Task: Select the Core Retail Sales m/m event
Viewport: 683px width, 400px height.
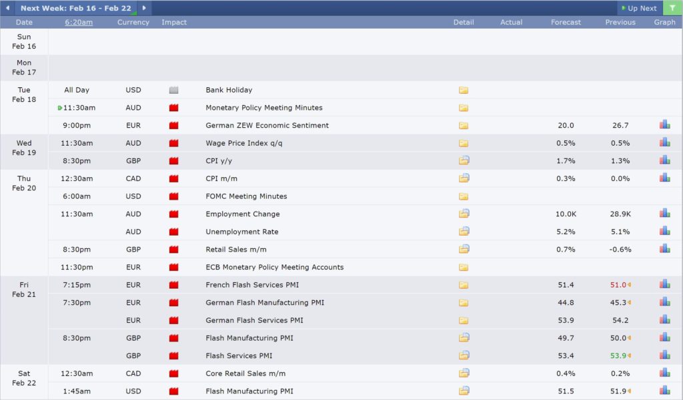Action: click(245, 373)
